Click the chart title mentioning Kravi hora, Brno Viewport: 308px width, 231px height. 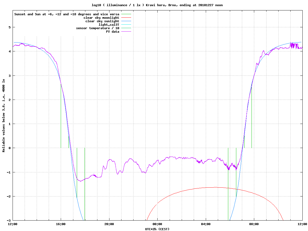[157, 5]
